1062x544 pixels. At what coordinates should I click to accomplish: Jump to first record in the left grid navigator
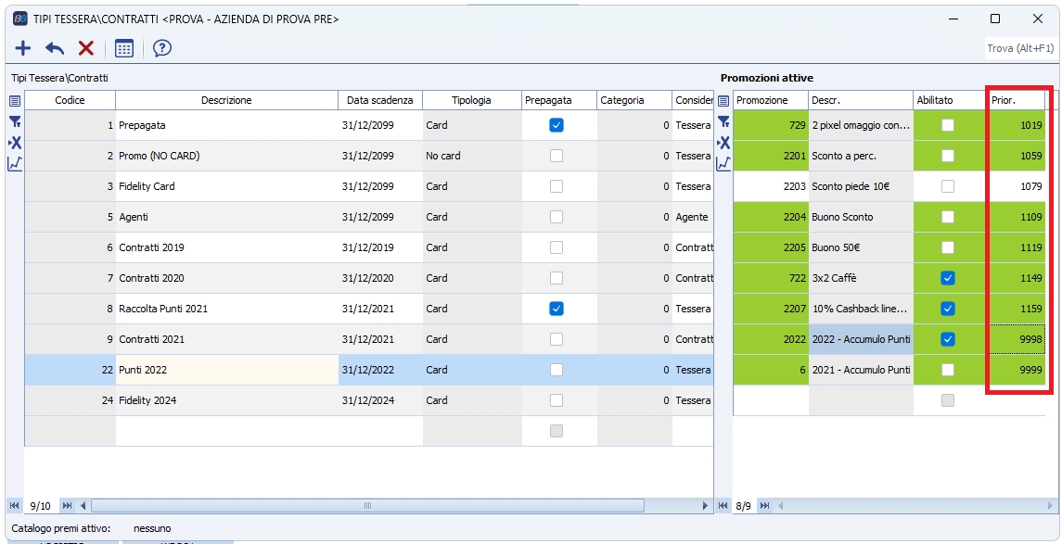tap(15, 505)
